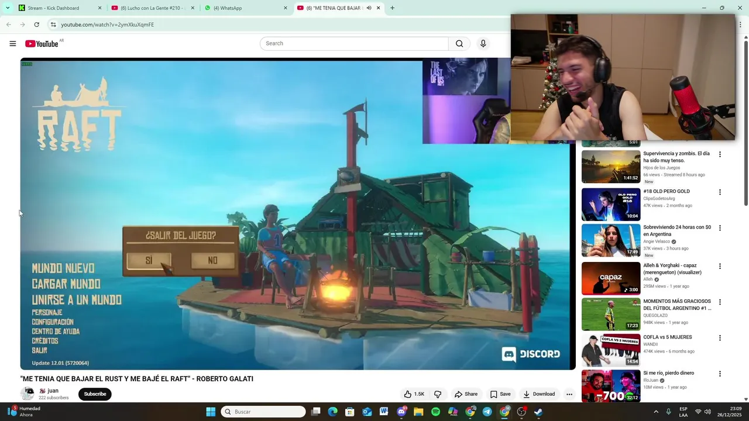Viewport: 749px width, 421px height.
Task: Switch to Lucho con La Gente #210 tab
Action: click(x=152, y=8)
